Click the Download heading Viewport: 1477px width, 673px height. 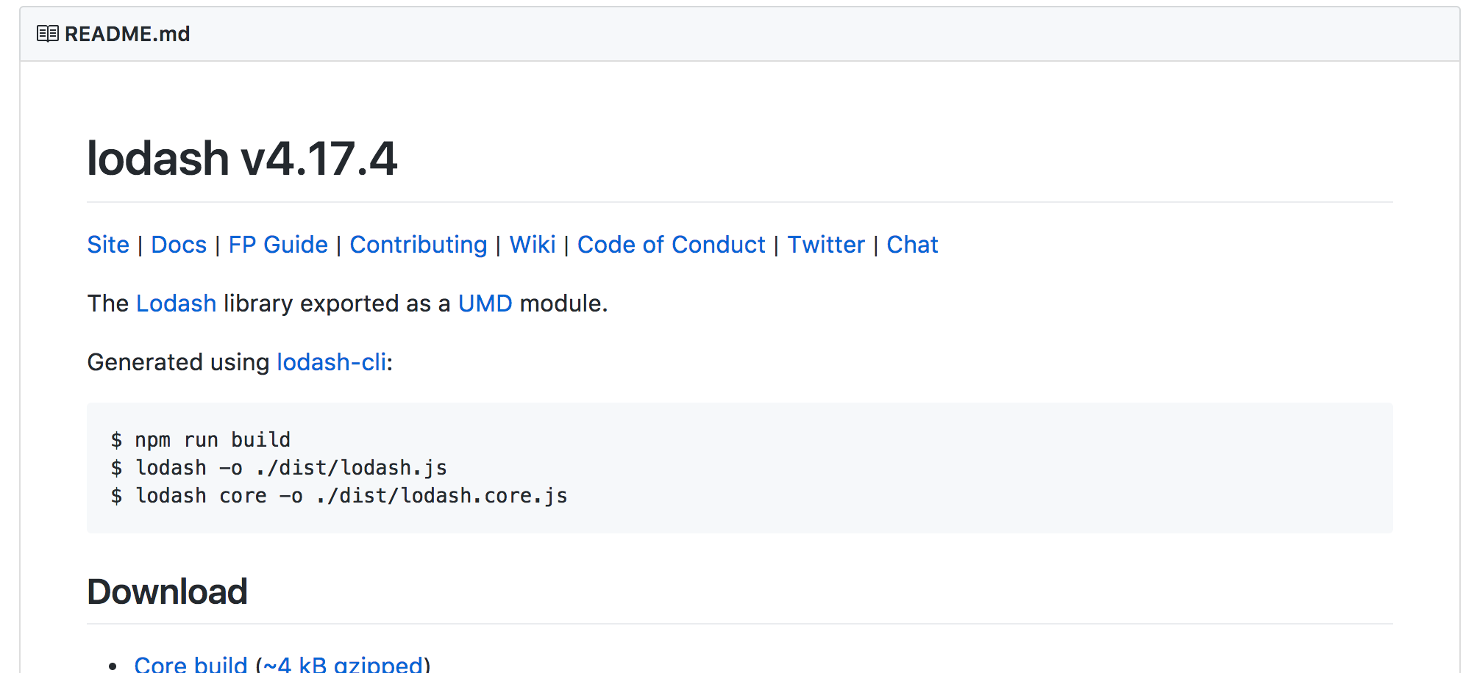167,591
